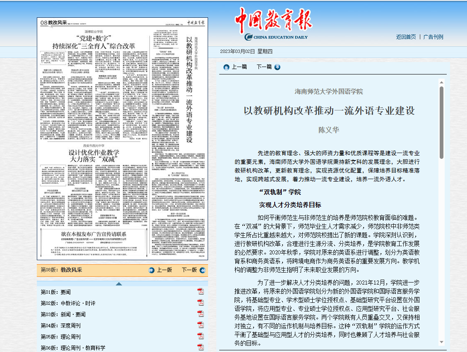Image resolution: width=467 pixels, height=352 pixels.
Task: Download PDF of 第01版 要闻
Action: [x=200, y=292]
